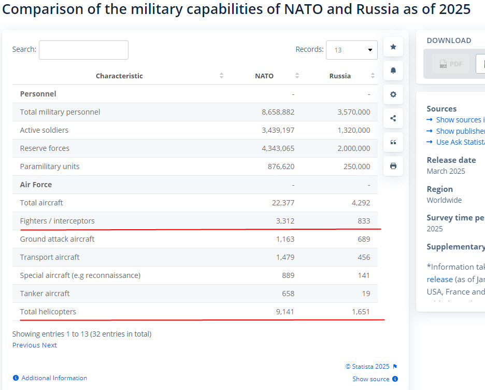485x390 pixels.
Task: Click Russia value 1,651
Action: 361,312
